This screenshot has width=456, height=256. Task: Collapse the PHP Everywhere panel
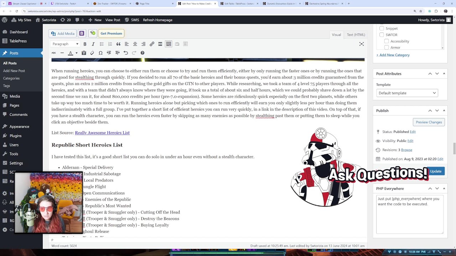click(444, 188)
